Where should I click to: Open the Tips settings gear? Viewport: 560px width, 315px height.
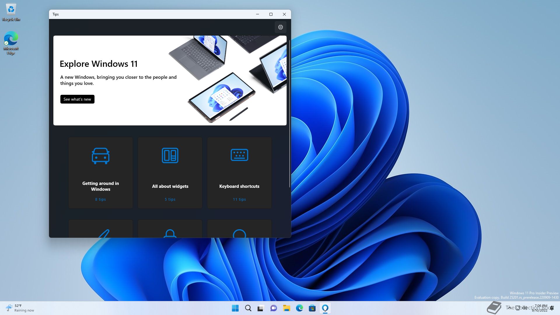point(280,27)
